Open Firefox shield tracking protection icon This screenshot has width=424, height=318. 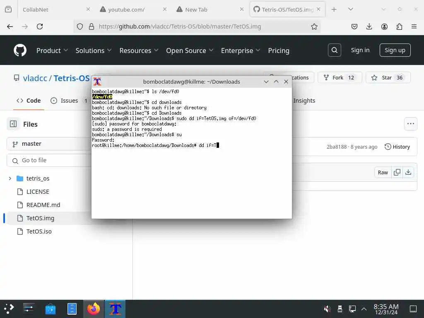80,26
